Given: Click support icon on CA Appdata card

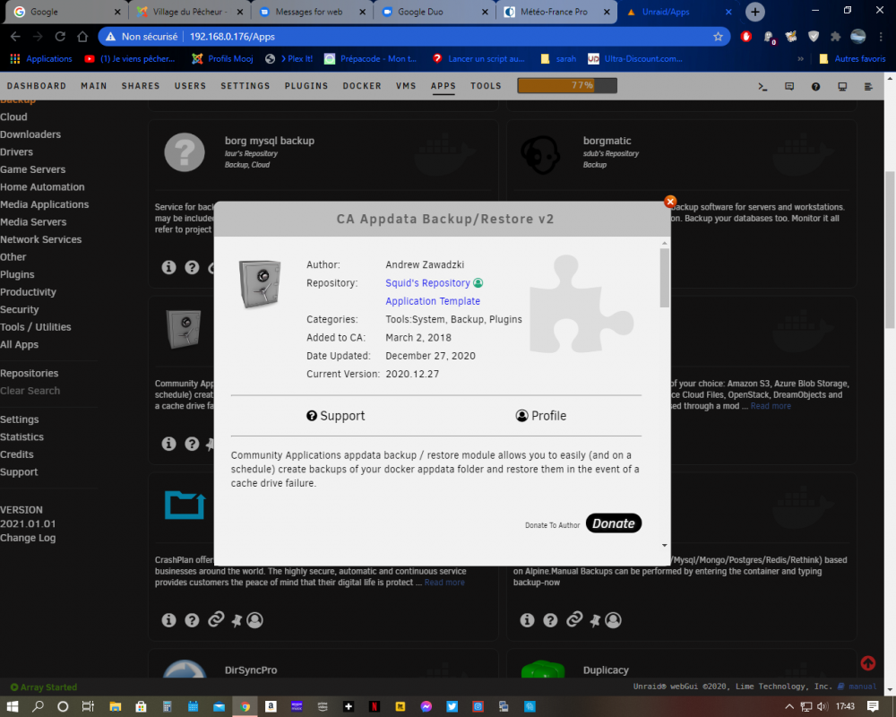Looking at the screenshot, I should point(192,444).
